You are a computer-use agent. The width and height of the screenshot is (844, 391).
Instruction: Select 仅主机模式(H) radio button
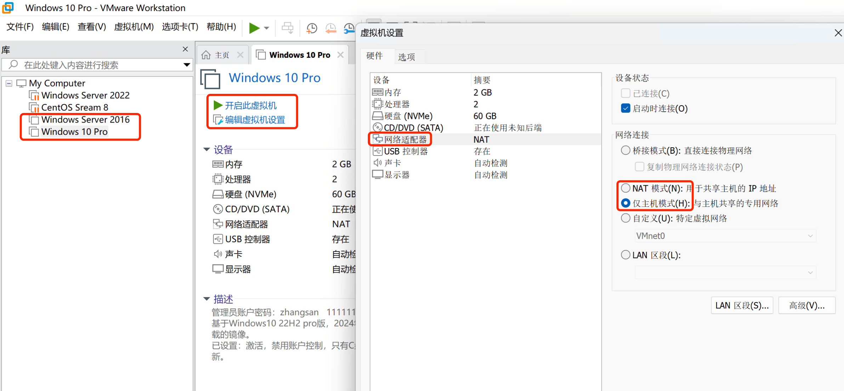626,203
